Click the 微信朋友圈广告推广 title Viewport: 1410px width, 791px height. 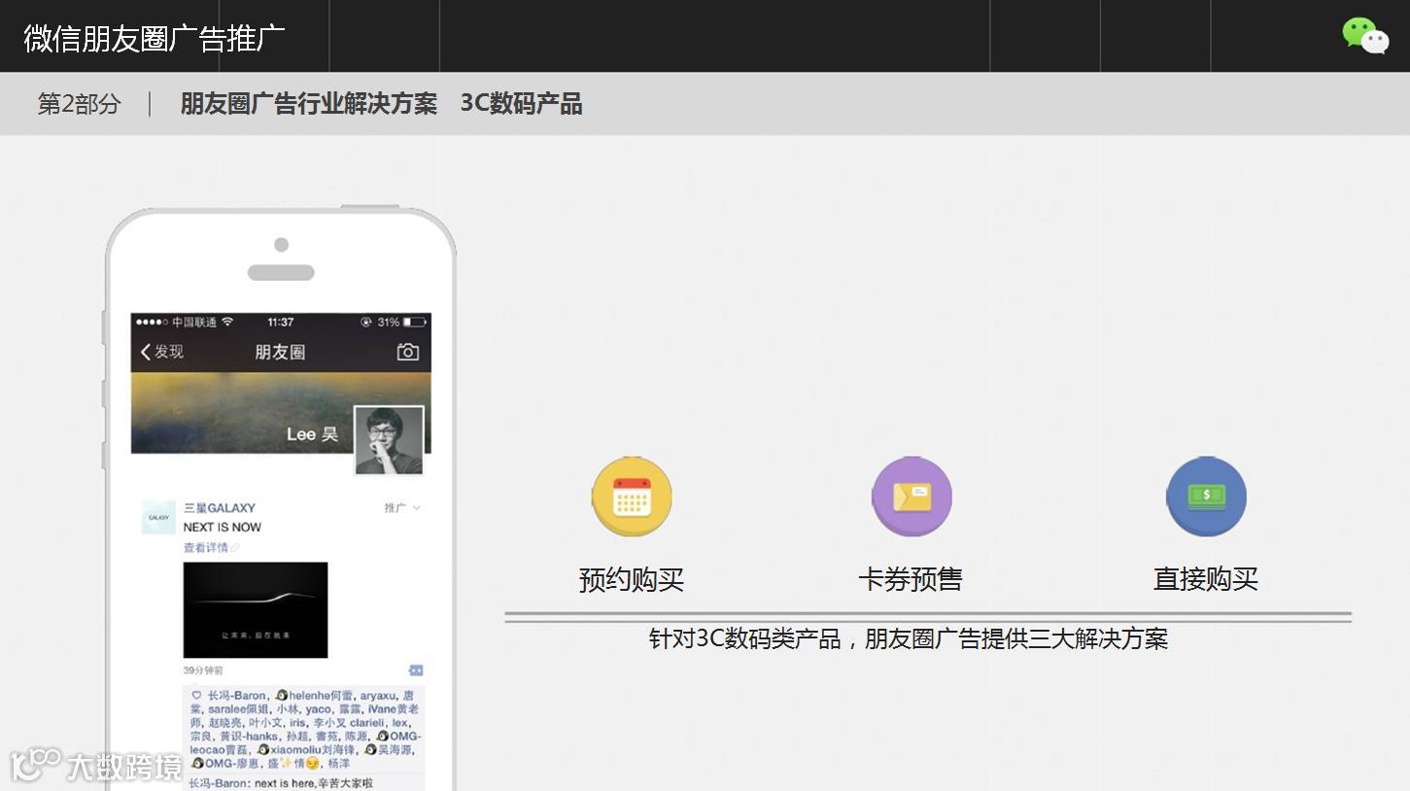pyautogui.click(x=155, y=38)
